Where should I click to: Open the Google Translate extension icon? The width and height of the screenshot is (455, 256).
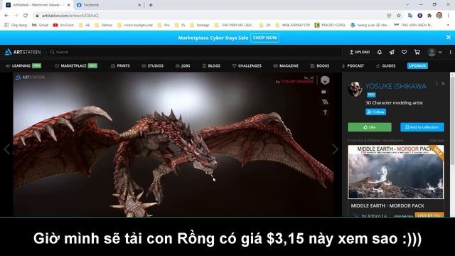pyautogui.click(x=410, y=16)
